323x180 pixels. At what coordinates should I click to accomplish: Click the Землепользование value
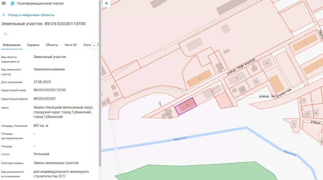point(49,69)
